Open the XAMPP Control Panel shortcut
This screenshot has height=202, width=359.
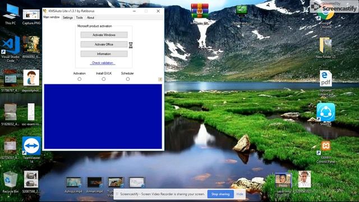click(x=325, y=151)
